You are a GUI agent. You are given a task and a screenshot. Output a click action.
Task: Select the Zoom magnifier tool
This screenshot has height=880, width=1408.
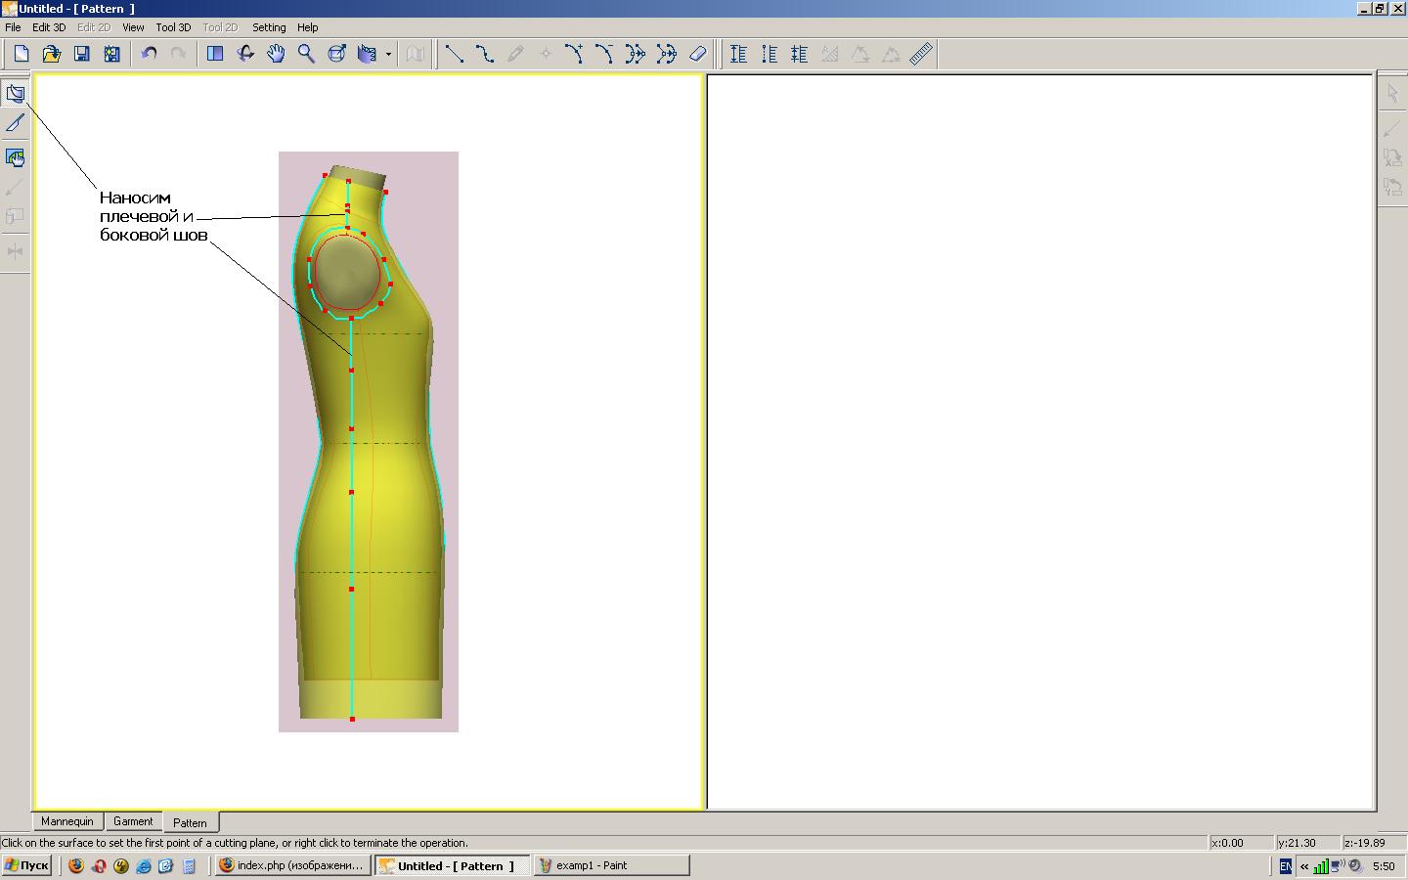(x=306, y=54)
